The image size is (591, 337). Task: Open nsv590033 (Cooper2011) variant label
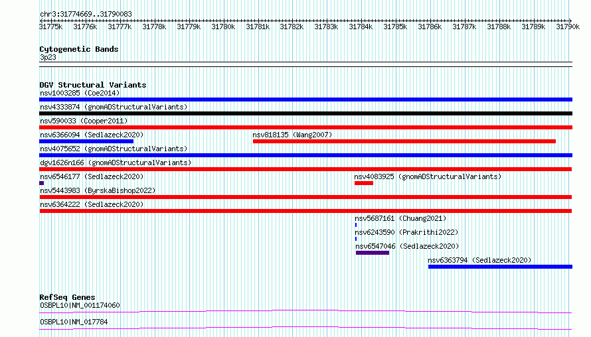click(84, 121)
